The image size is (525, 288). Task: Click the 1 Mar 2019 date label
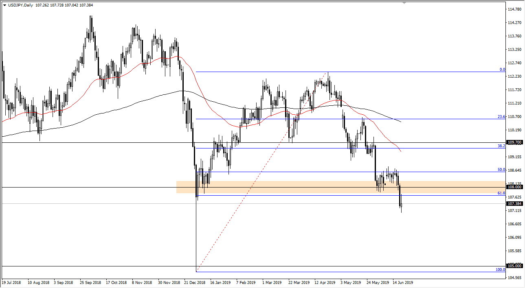(272, 282)
